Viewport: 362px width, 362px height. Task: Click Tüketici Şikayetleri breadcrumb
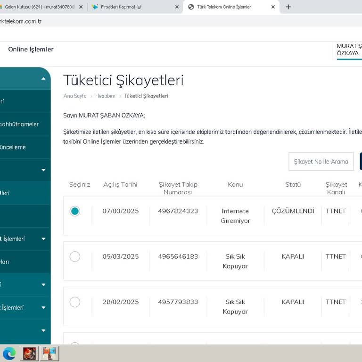146,96
